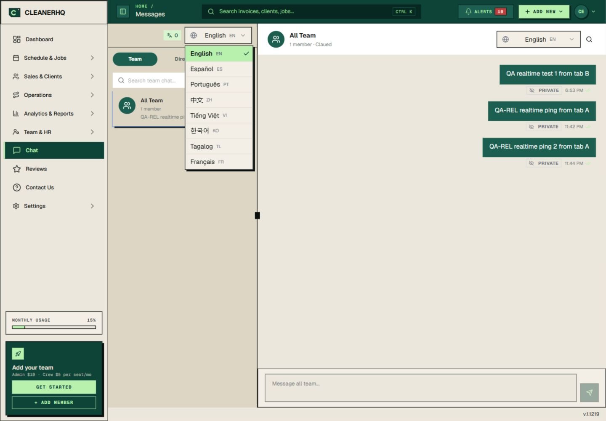Expand the Settings menu
The width and height of the screenshot is (606, 421).
click(54, 206)
